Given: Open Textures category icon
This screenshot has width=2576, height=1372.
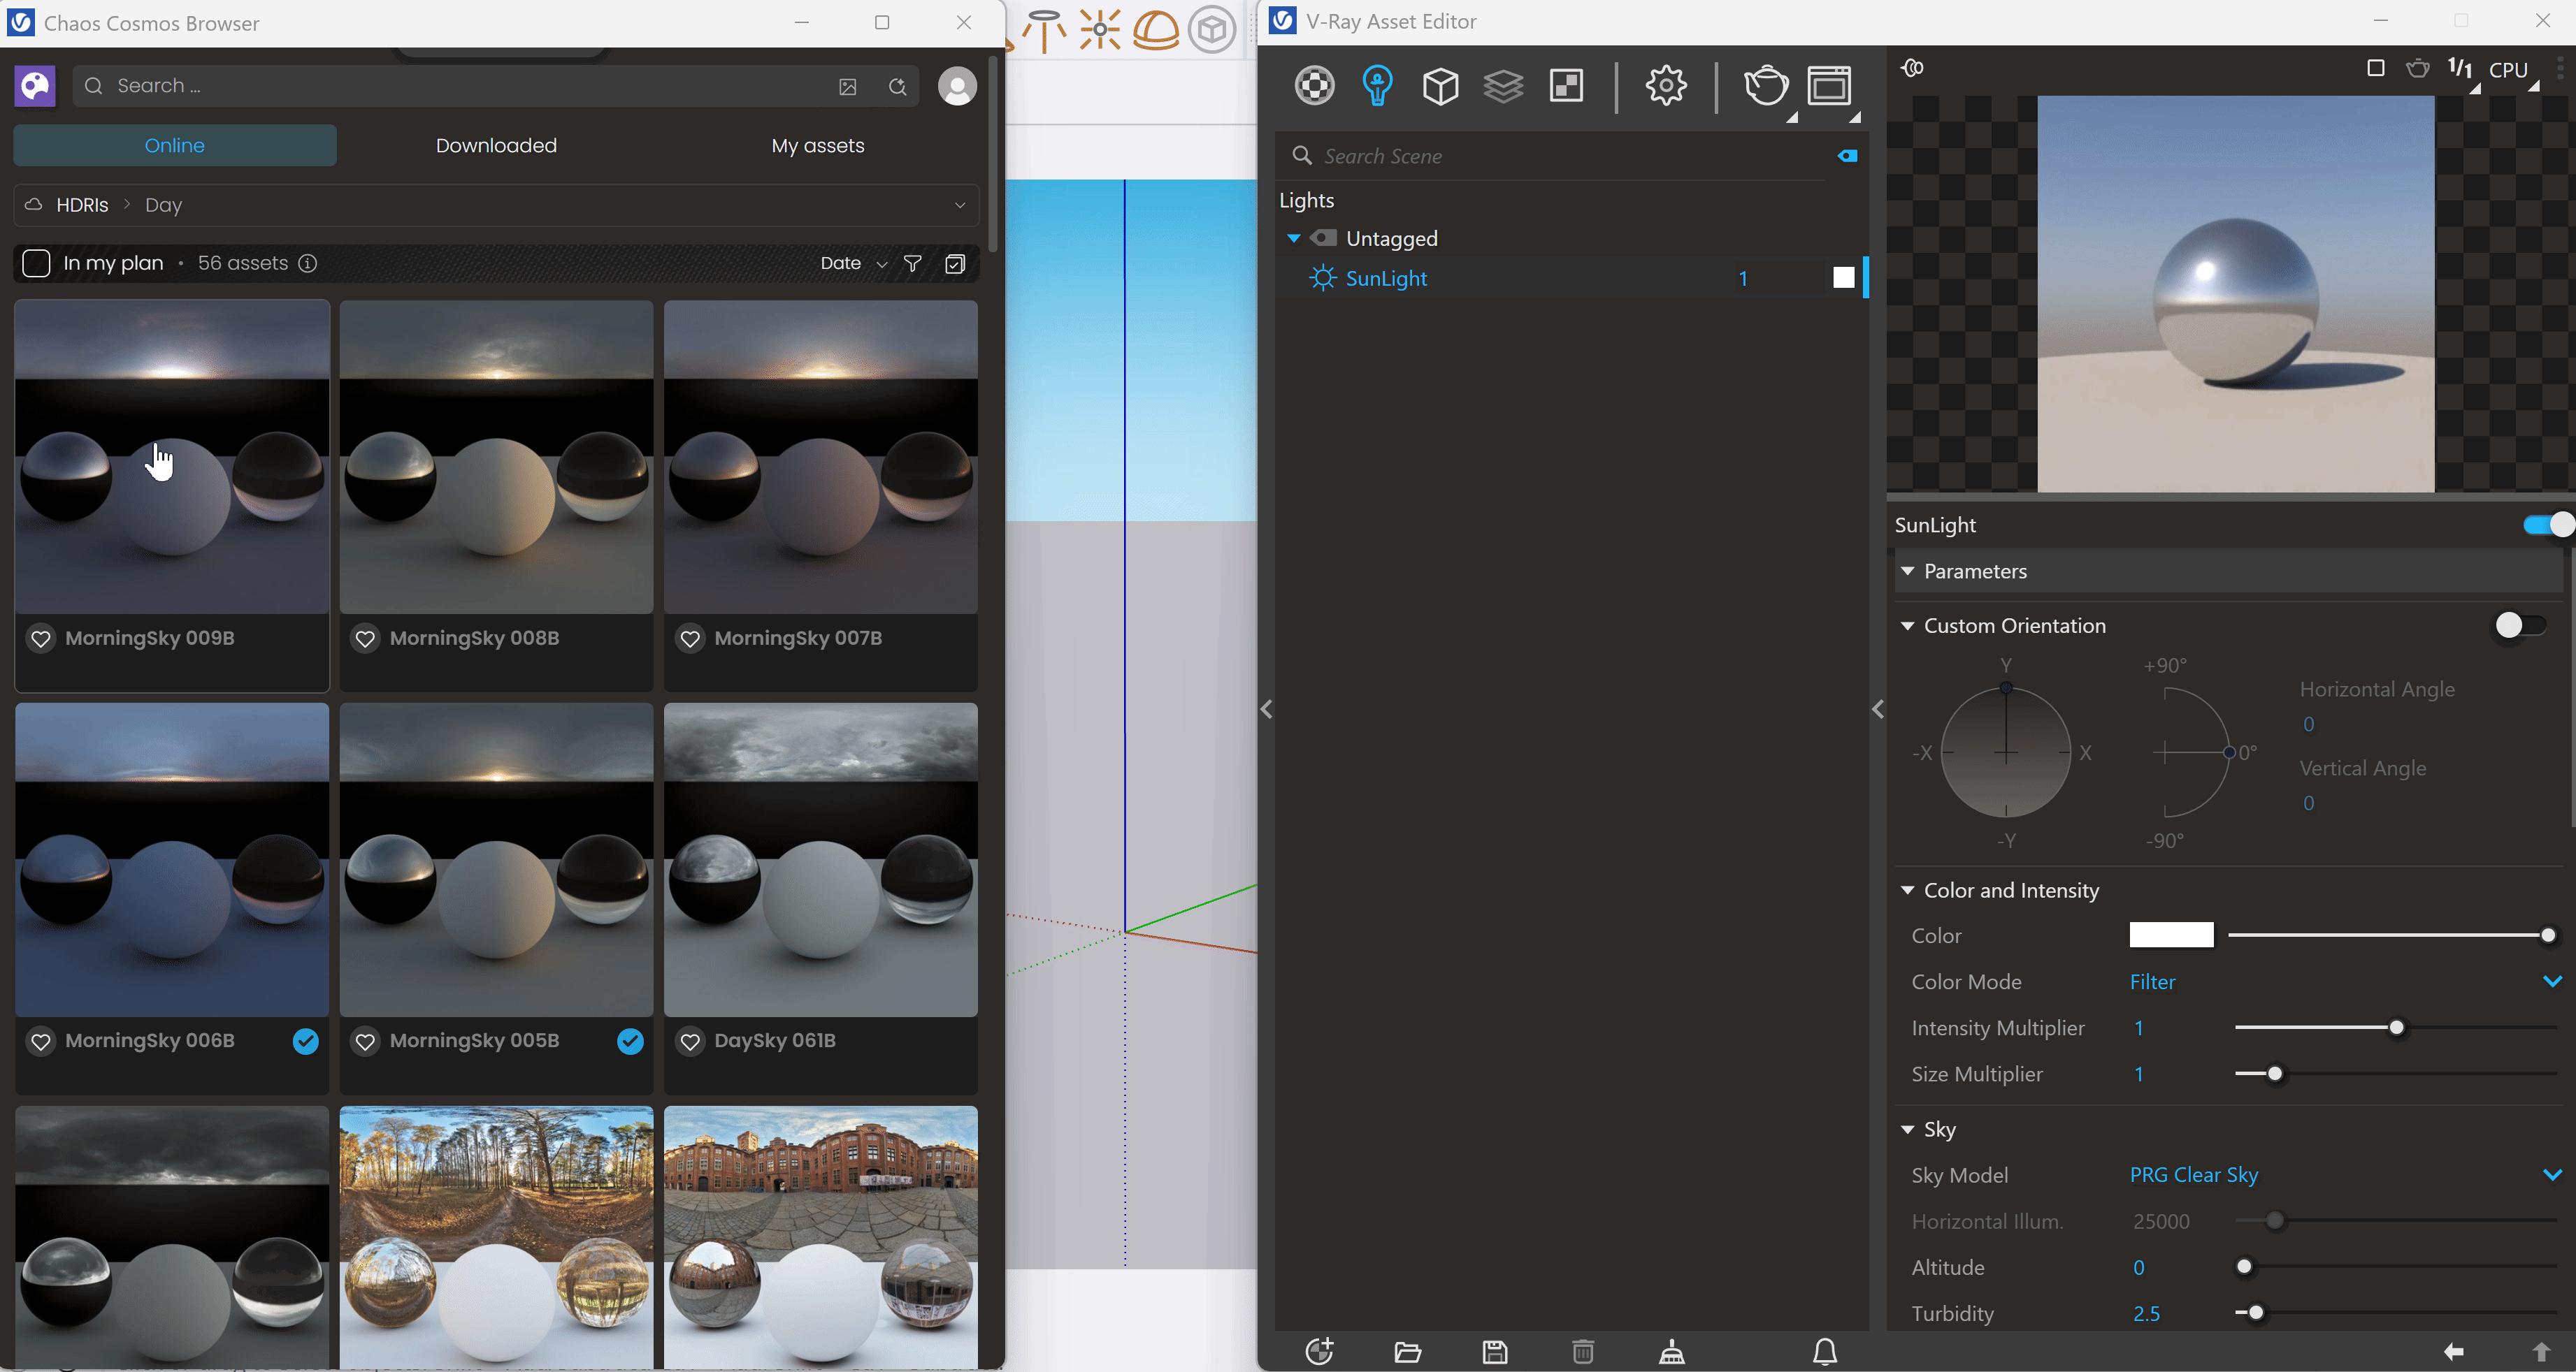Looking at the screenshot, I should [x=1566, y=86].
